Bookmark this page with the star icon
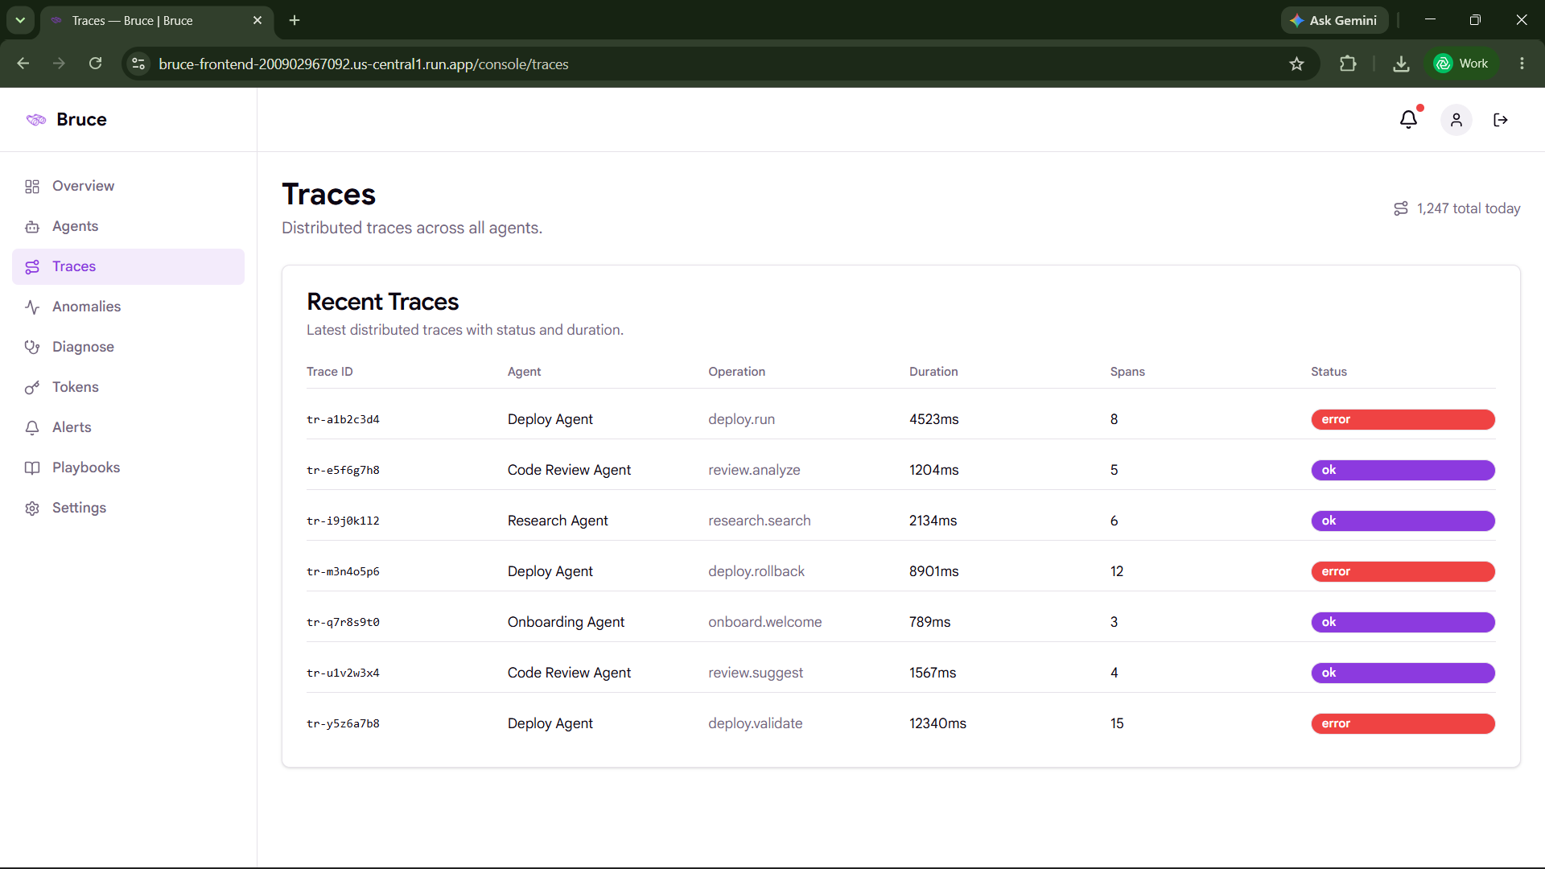 click(1296, 64)
